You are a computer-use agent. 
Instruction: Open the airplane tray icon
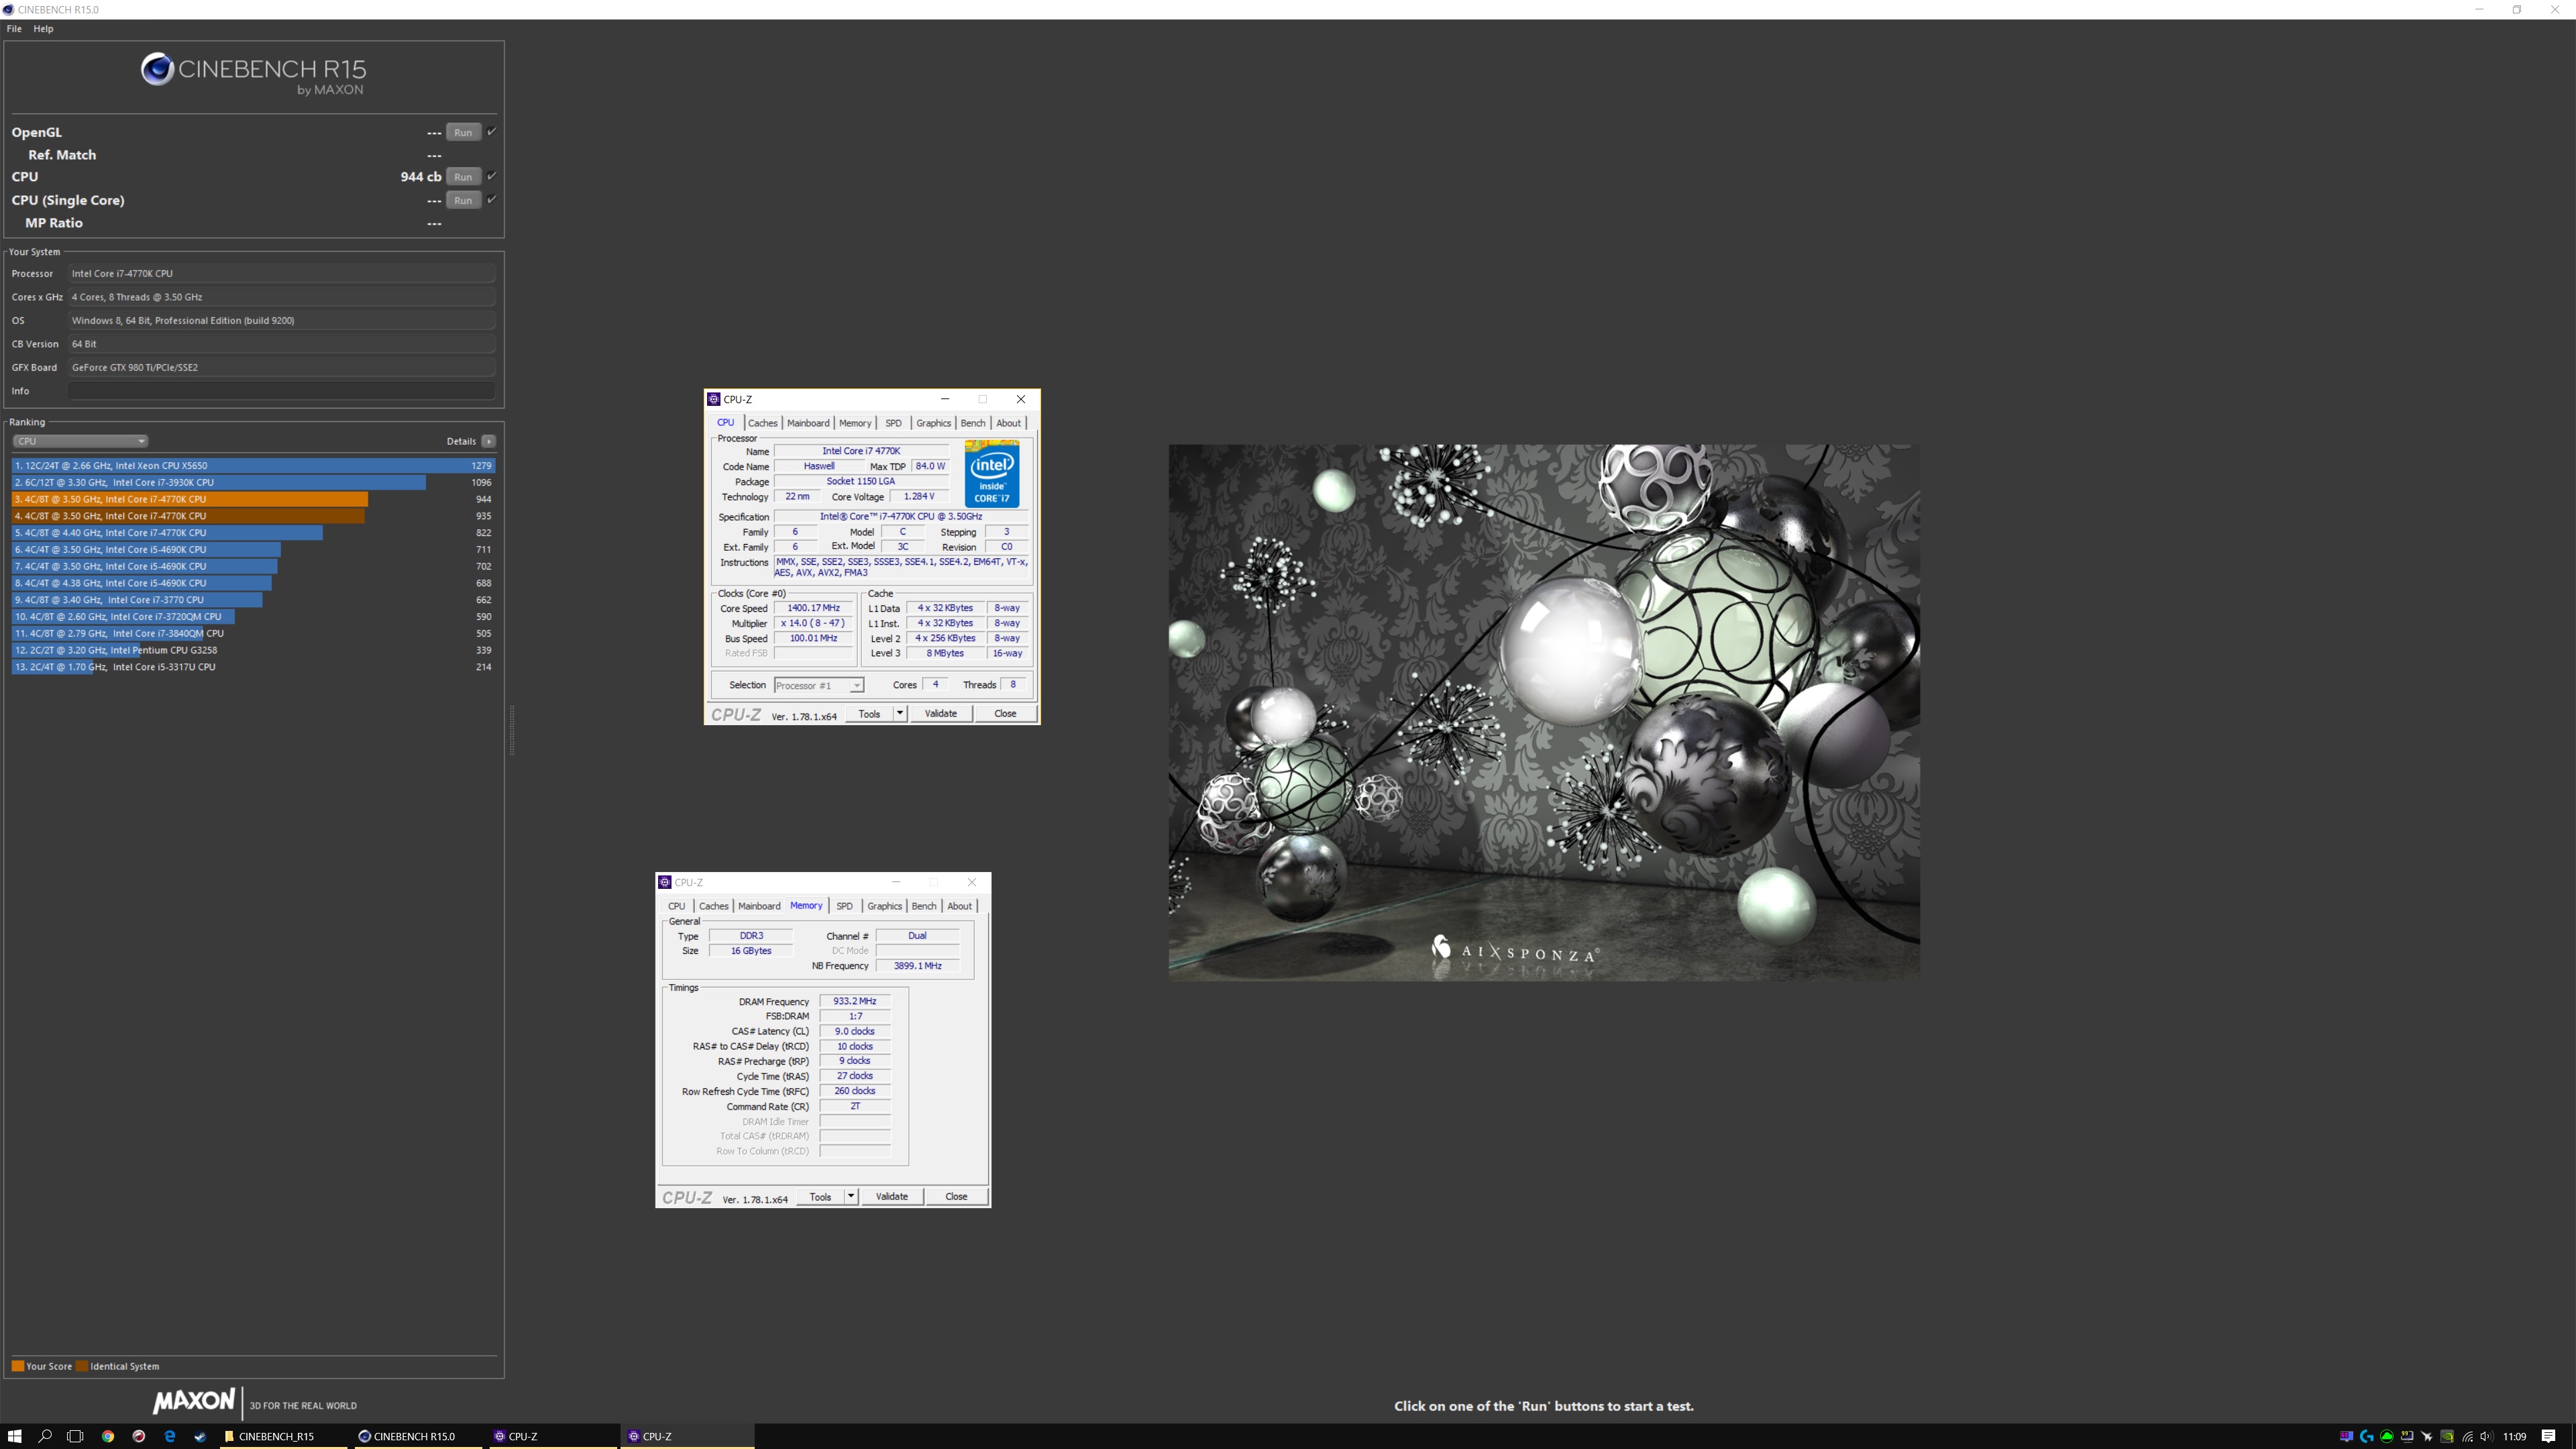(2427, 1436)
